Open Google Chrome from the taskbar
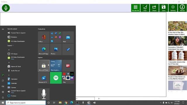This screenshot has height=105, width=187. pos(66,103)
